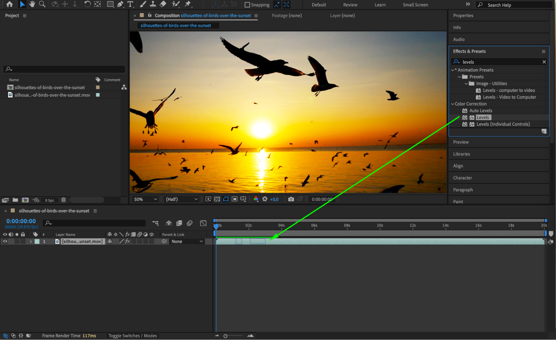
Task: Collapse the Color Correction category
Action: pos(453,104)
